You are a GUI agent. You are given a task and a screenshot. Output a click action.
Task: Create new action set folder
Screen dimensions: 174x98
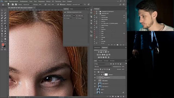pyautogui.click(x=117, y=45)
